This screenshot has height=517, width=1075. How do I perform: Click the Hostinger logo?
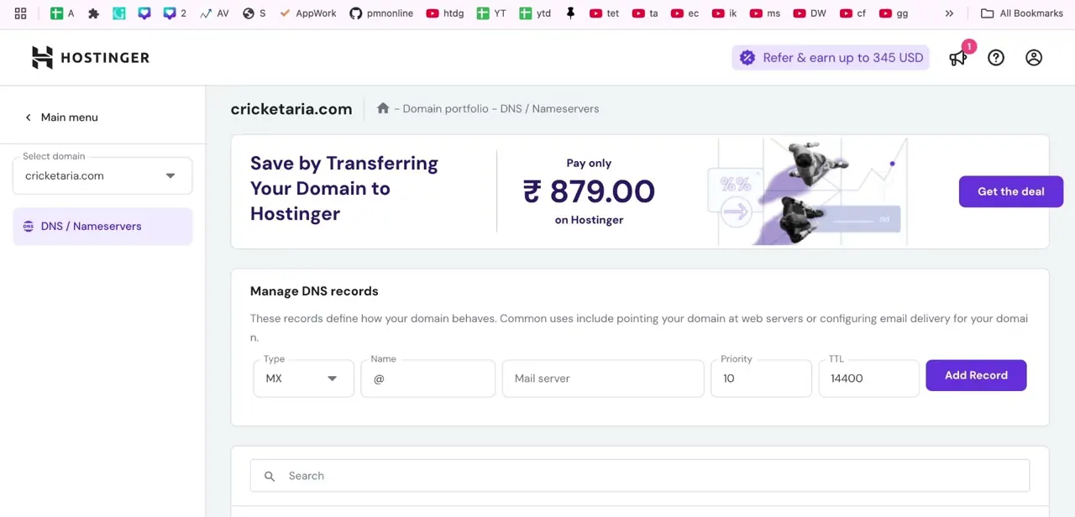click(x=91, y=57)
